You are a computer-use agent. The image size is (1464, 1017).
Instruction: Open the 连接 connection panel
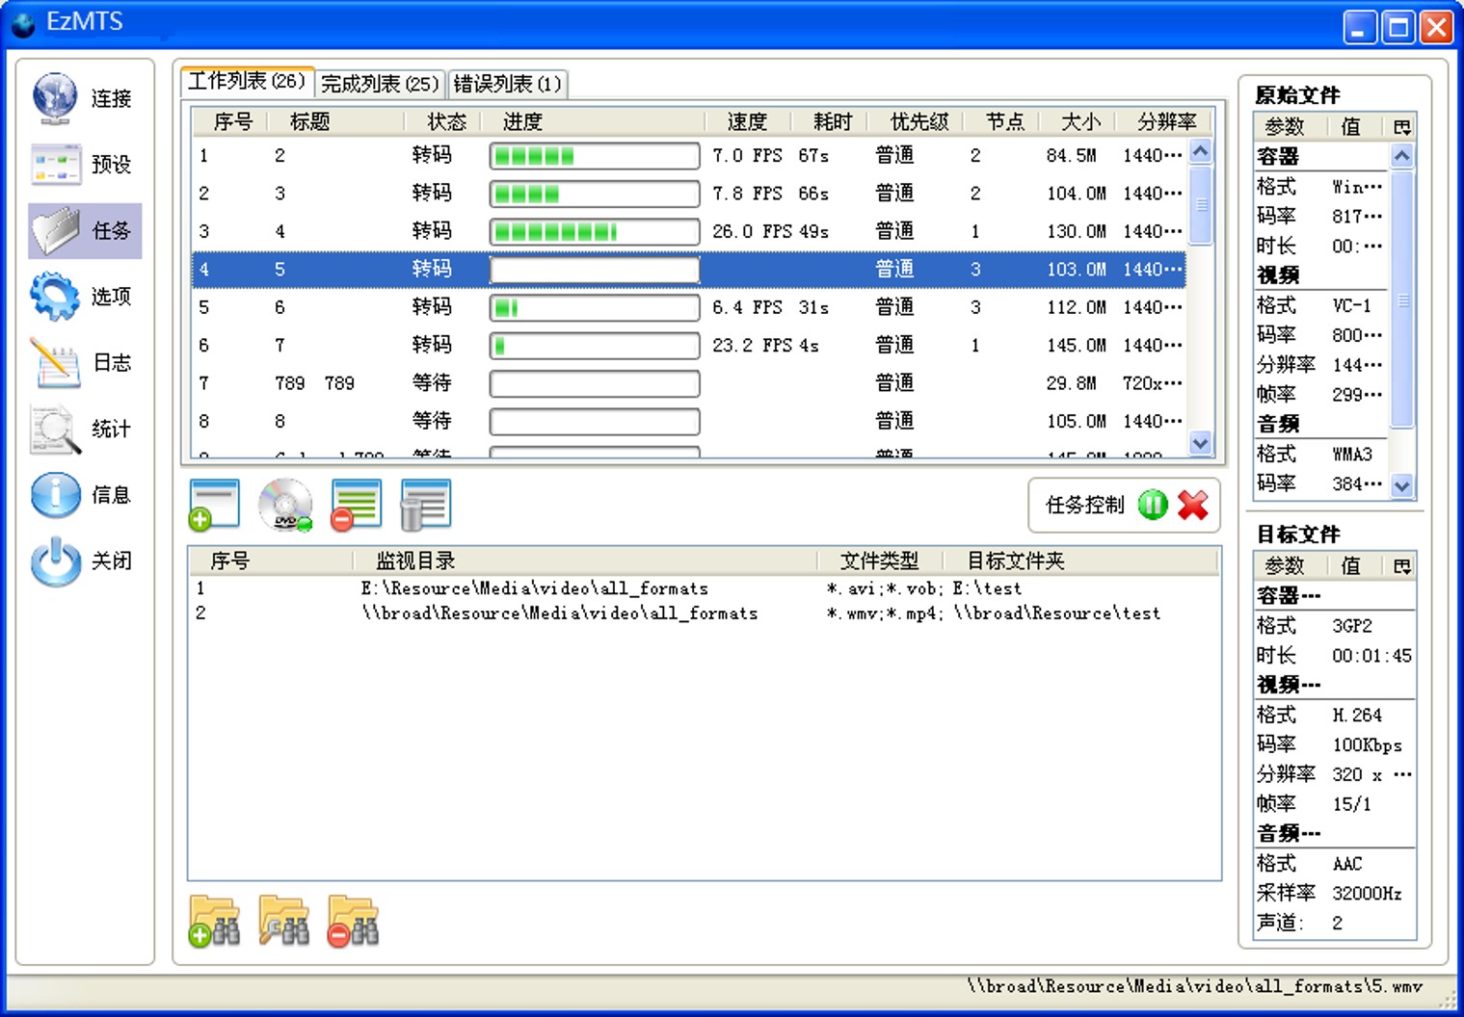click(x=84, y=98)
